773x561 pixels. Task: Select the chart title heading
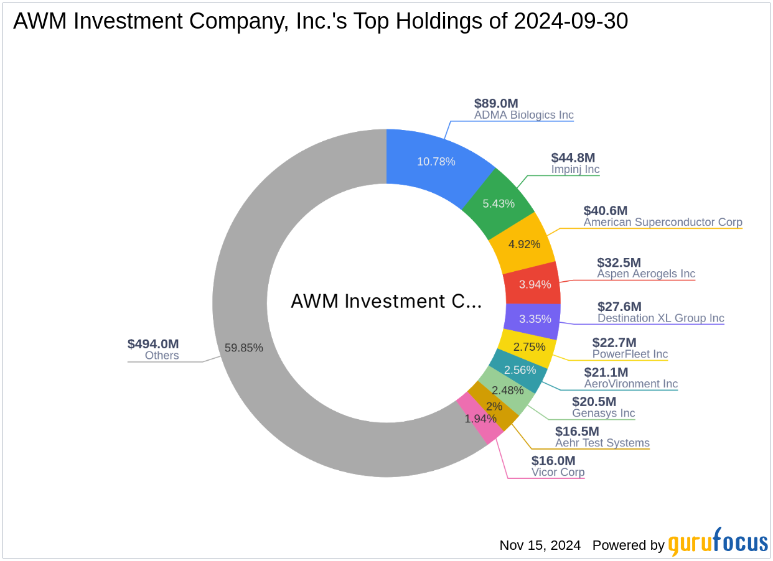click(x=321, y=21)
